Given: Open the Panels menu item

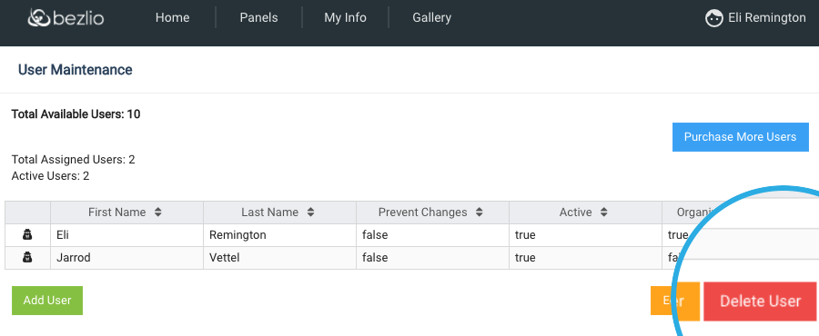Looking at the screenshot, I should (258, 18).
